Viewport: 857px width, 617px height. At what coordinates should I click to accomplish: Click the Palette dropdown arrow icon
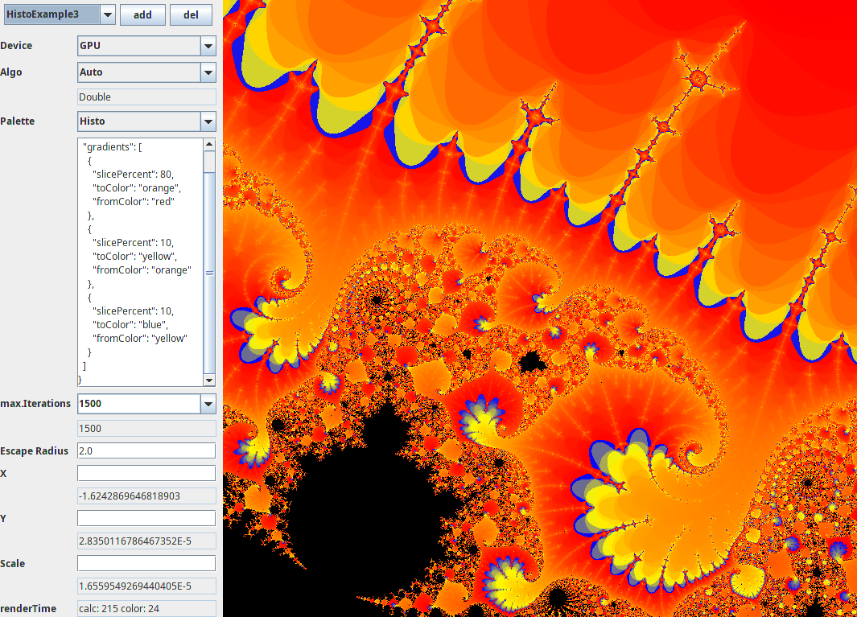pos(208,121)
